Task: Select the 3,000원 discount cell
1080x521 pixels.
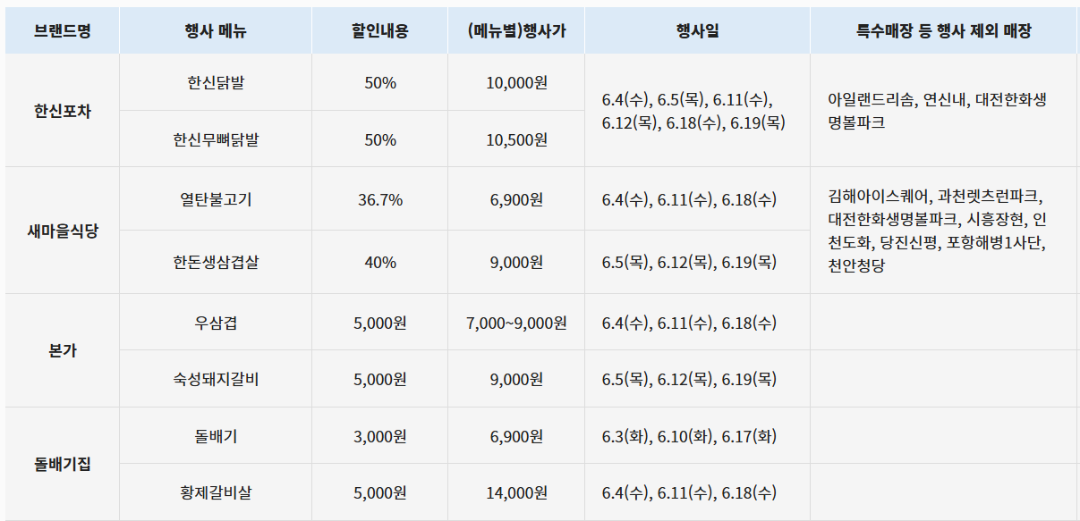Action: [380, 436]
